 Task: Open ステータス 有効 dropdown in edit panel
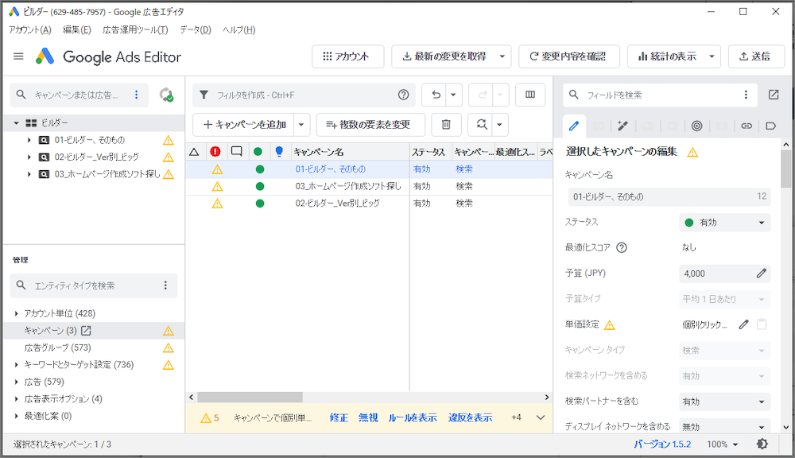coord(724,223)
